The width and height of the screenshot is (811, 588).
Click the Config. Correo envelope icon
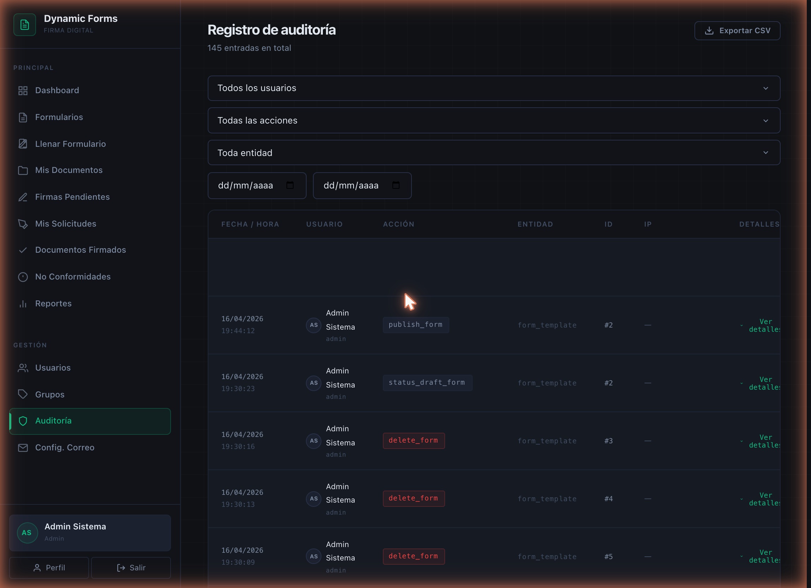click(x=23, y=448)
